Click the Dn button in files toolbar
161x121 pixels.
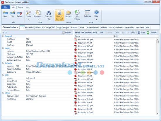128,33
